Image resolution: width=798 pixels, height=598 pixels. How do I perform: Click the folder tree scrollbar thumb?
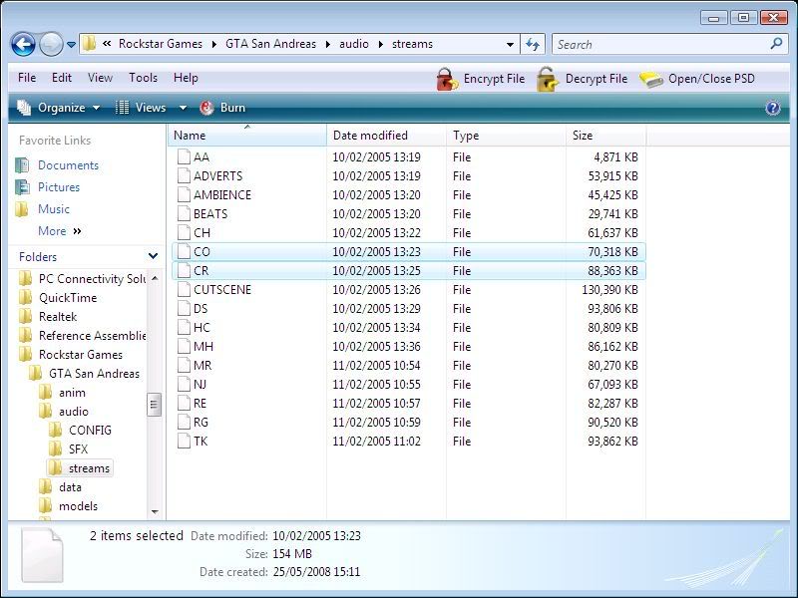pos(155,405)
